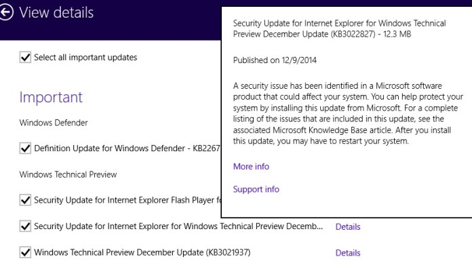Go back using the arrow icon
Viewport: 472px width, 261px height.
click(x=6, y=12)
